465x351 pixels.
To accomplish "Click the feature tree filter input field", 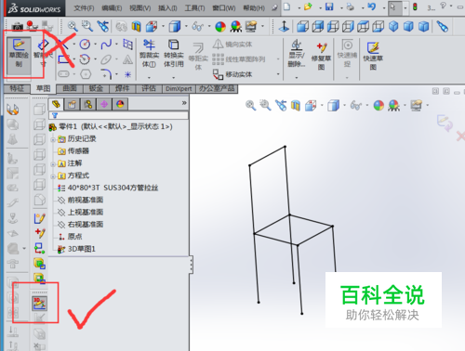I will tap(118, 115).
